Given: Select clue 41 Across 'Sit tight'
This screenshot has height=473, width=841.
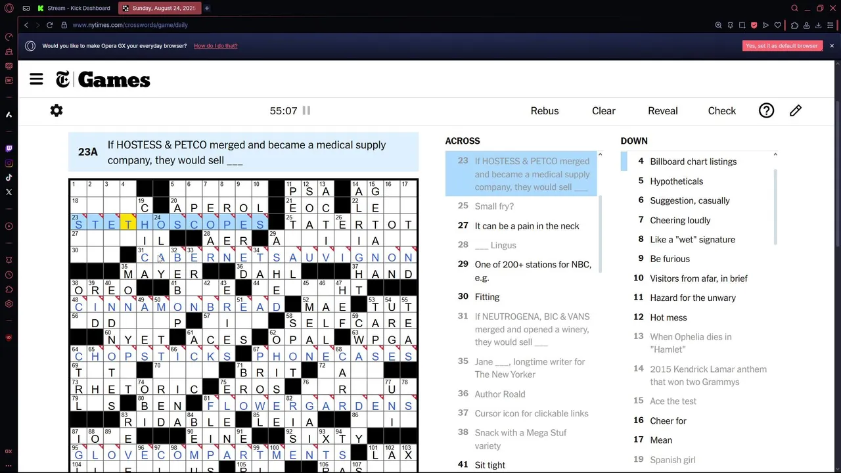Looking at the screenshot, I should [x=521, y=464].
